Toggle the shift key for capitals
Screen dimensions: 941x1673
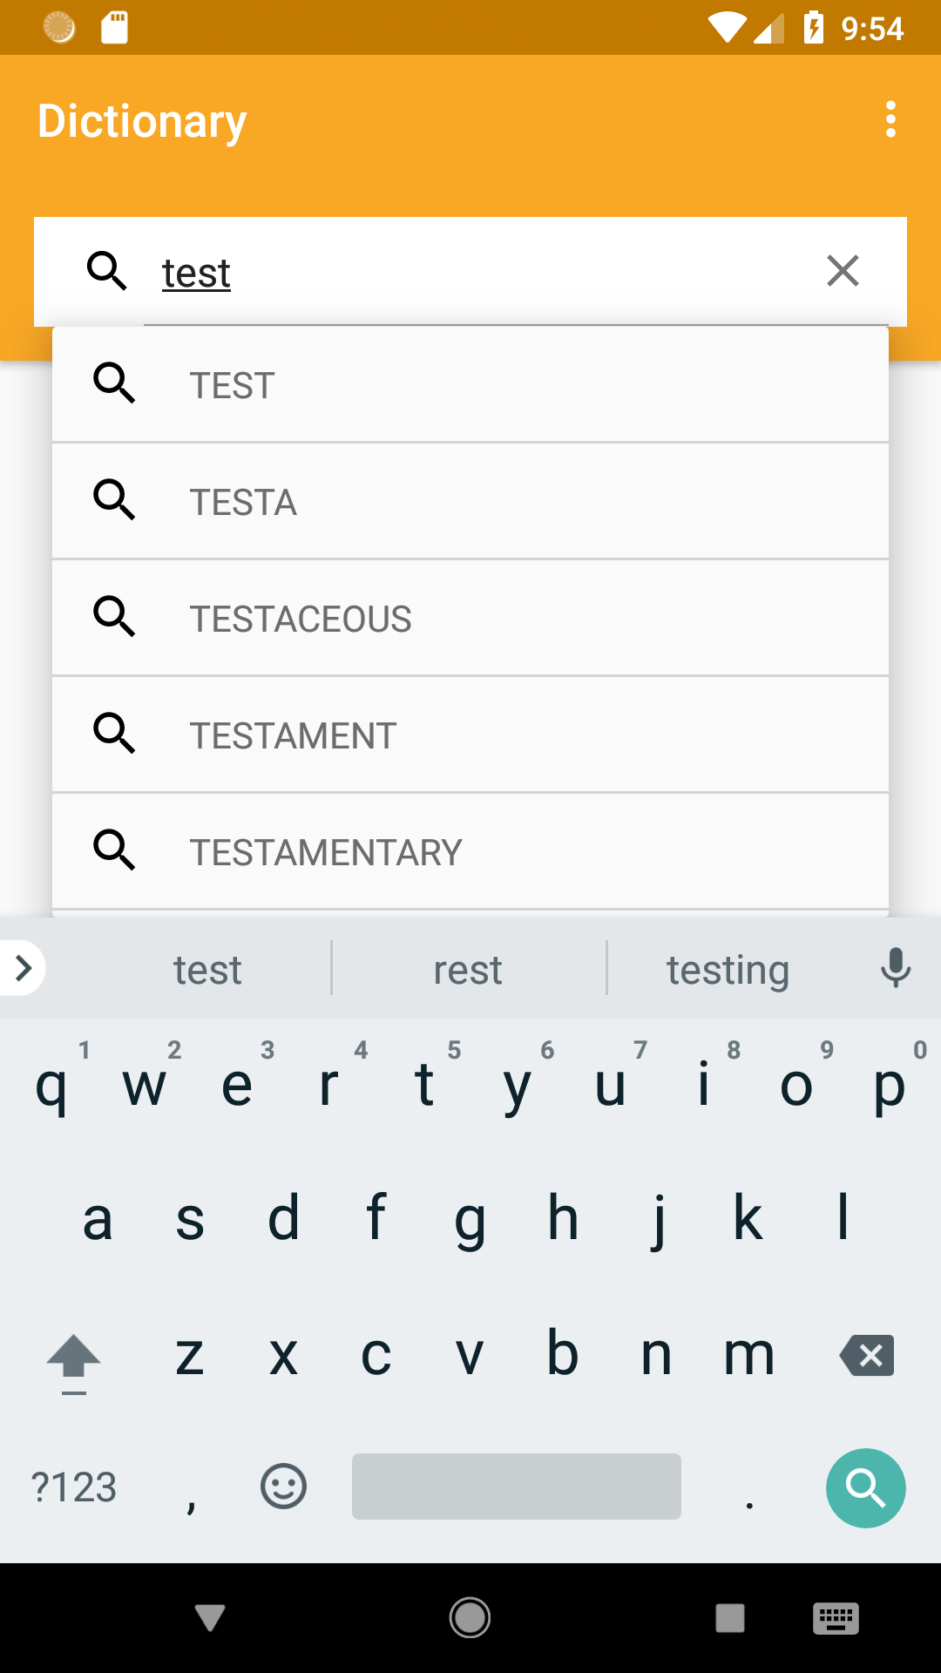(x=74, y=1362)
